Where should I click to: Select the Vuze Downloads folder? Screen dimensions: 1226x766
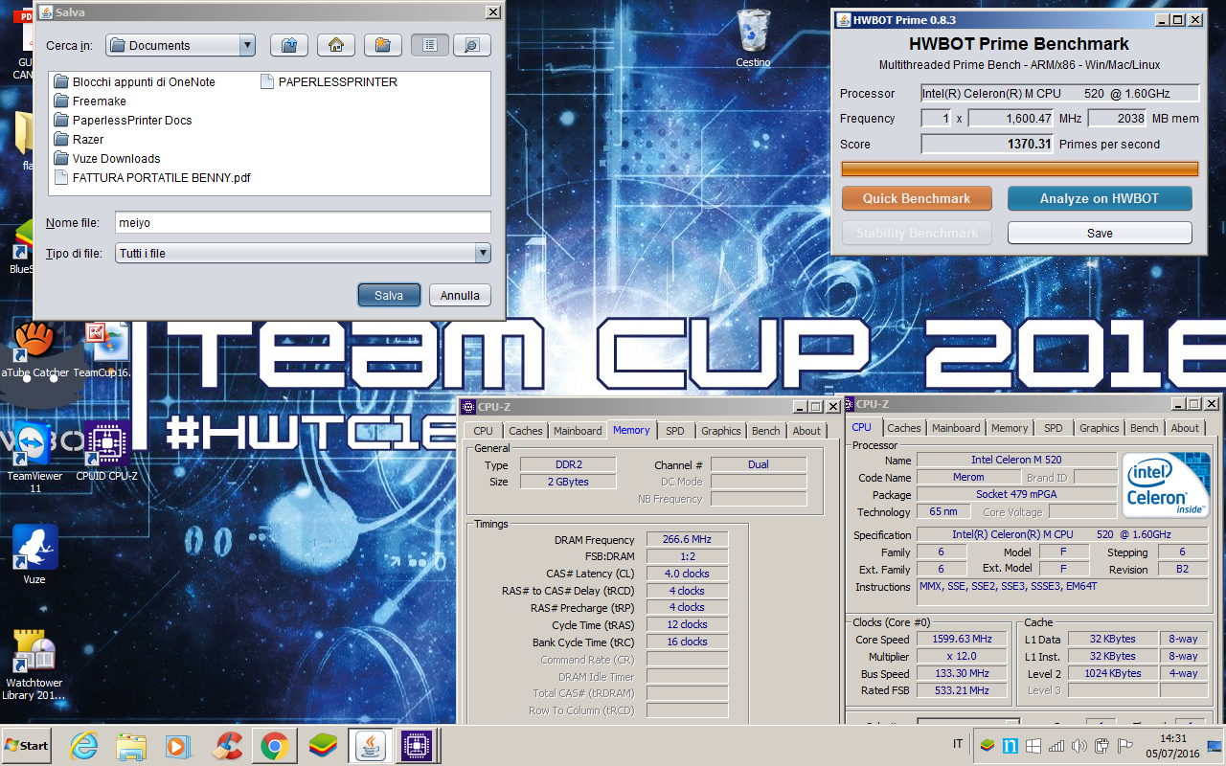pos(107,159)
